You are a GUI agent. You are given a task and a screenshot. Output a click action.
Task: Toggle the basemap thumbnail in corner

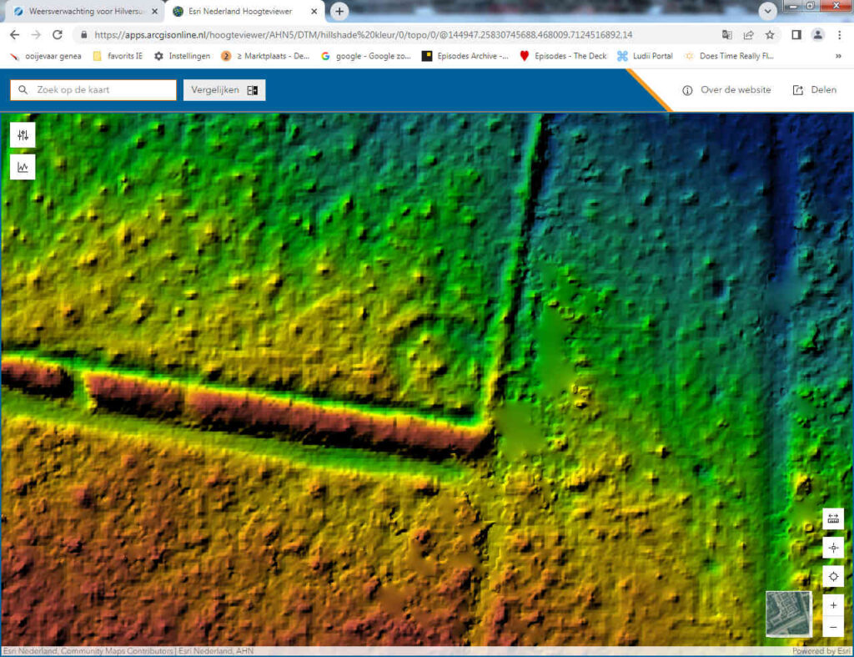point(788,614)
